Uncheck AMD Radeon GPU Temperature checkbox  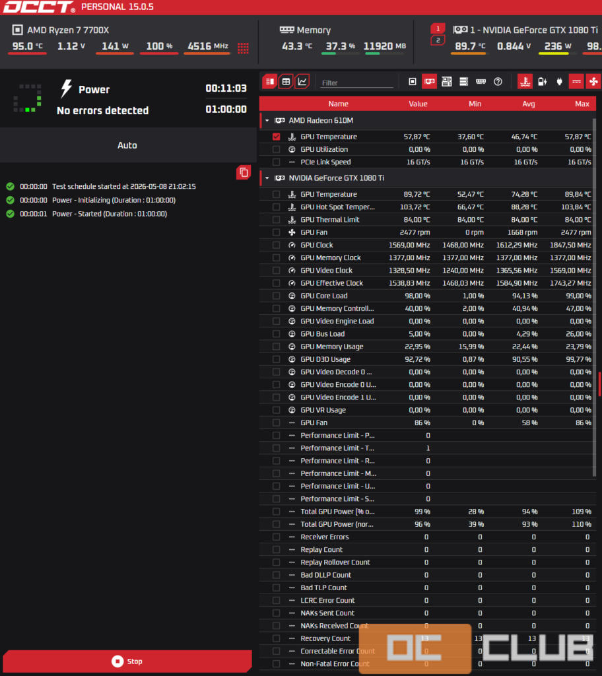pyautogui.click(x=277, y=137)
